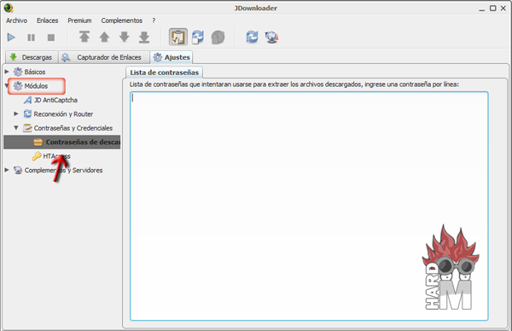
Task: Click the Básicos gear icon
Action: 18,72
